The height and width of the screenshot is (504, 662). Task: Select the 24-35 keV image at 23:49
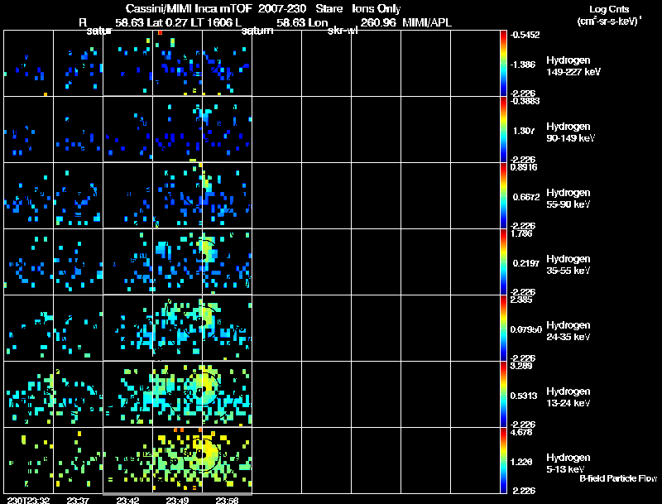point(177,328)
